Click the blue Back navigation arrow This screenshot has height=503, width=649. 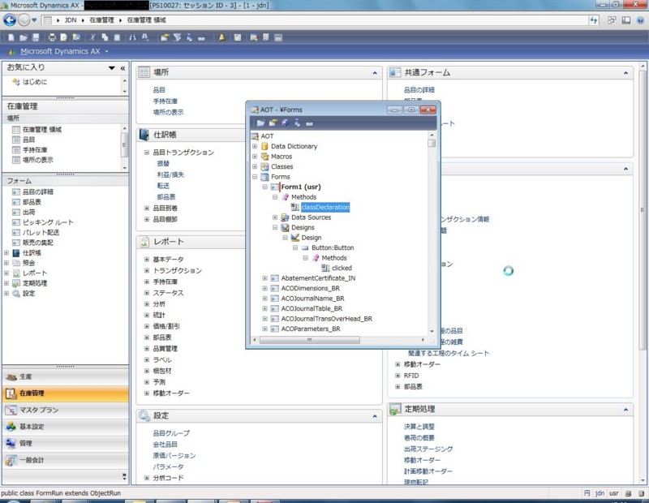coord(10,19)
